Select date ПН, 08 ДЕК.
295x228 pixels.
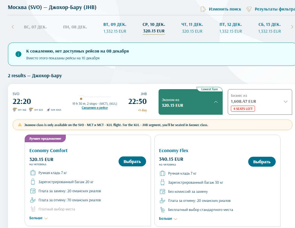pyautogui.click(x=75, y=27)
